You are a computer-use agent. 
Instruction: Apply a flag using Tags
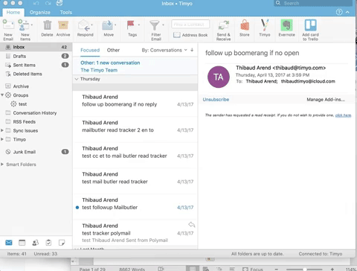pos(132,28)
